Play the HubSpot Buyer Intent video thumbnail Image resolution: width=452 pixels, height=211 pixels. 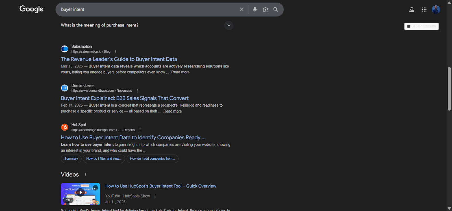tap(81, 194)
